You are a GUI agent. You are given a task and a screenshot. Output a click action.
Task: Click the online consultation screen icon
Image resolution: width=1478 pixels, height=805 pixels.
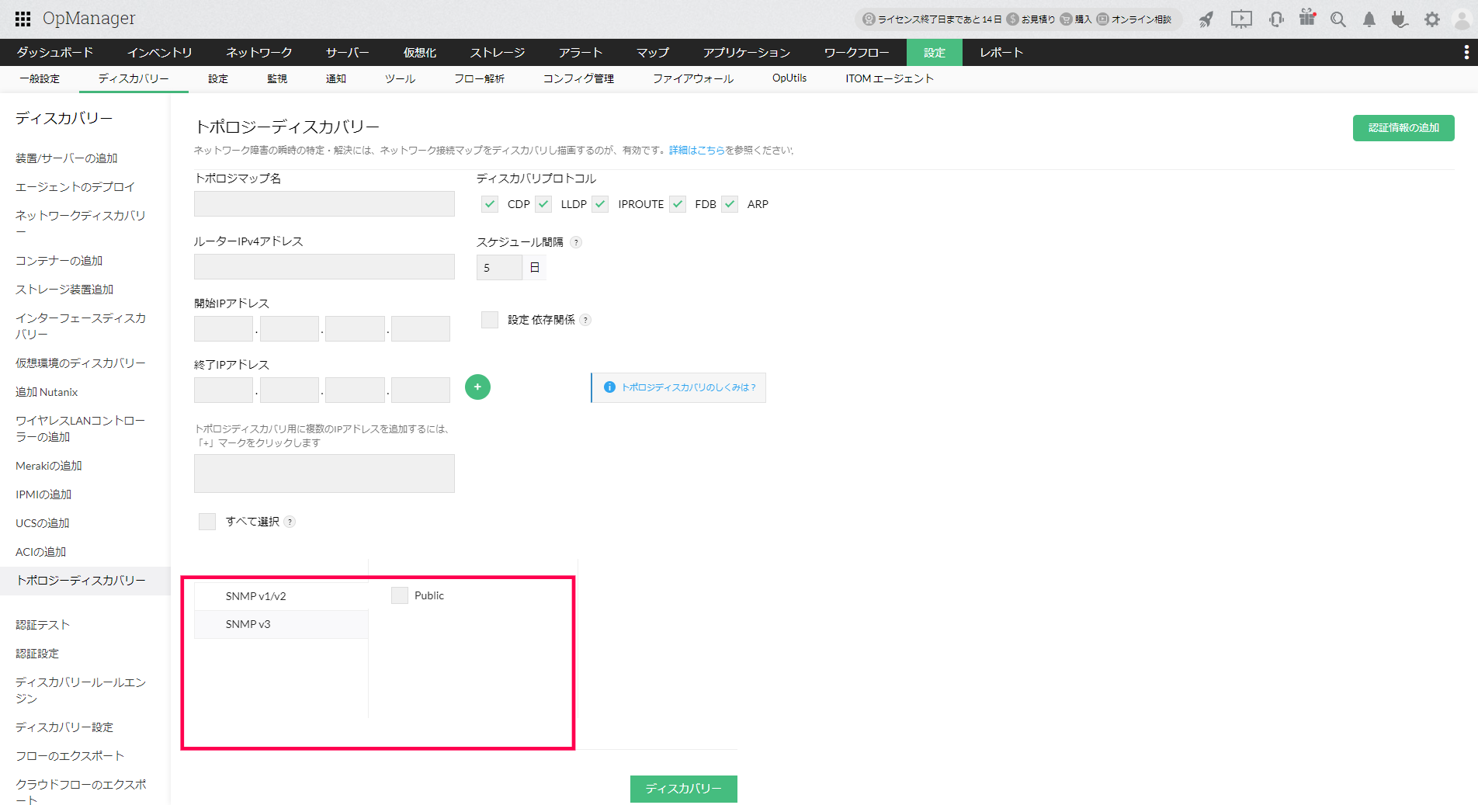1102,19
